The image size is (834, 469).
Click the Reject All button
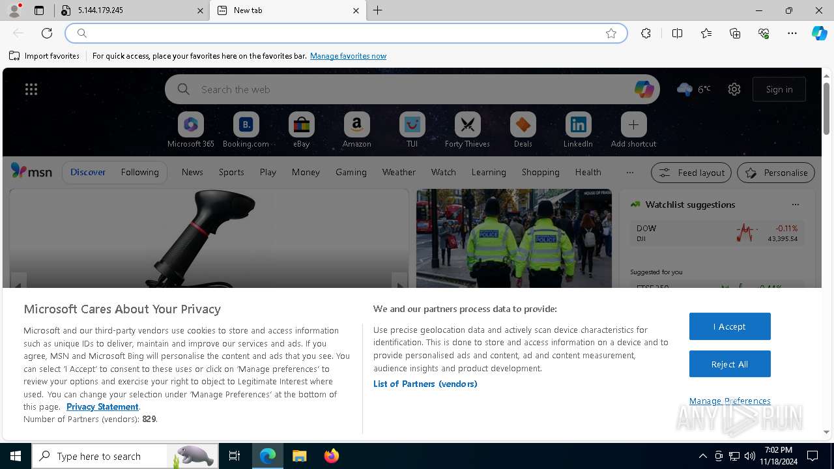(730, 364)
